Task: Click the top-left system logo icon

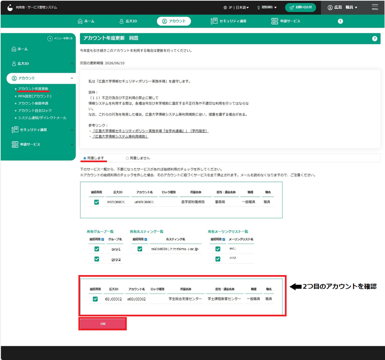Action: click(x=10, y=7)
